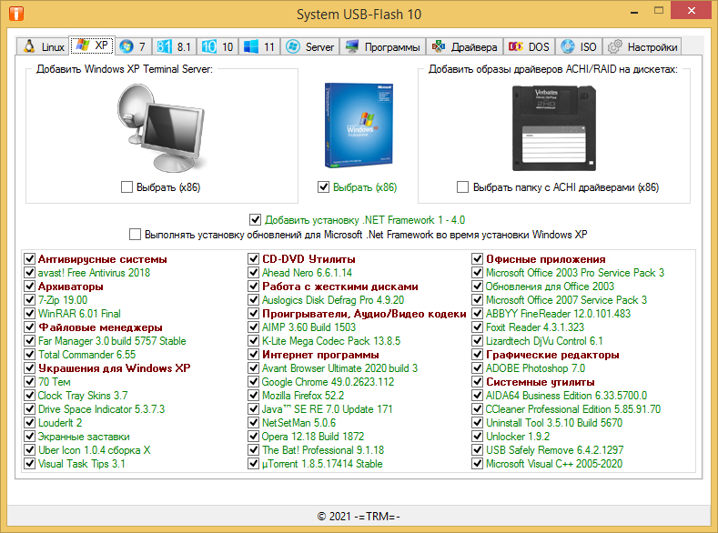
Task: Go to the Windows 11 tab
Action: [x=259, y=46]
